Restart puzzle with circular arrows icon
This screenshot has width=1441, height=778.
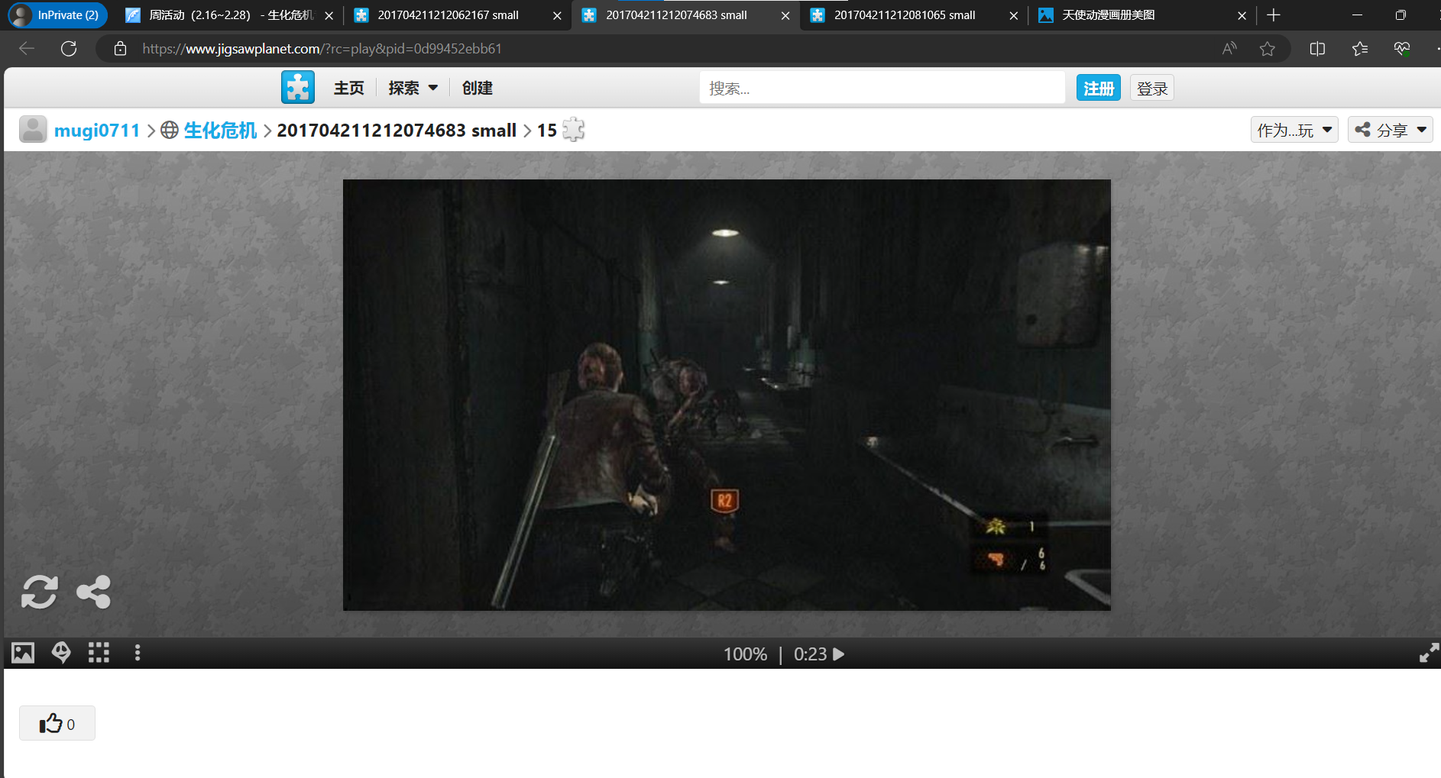point(39,592)
